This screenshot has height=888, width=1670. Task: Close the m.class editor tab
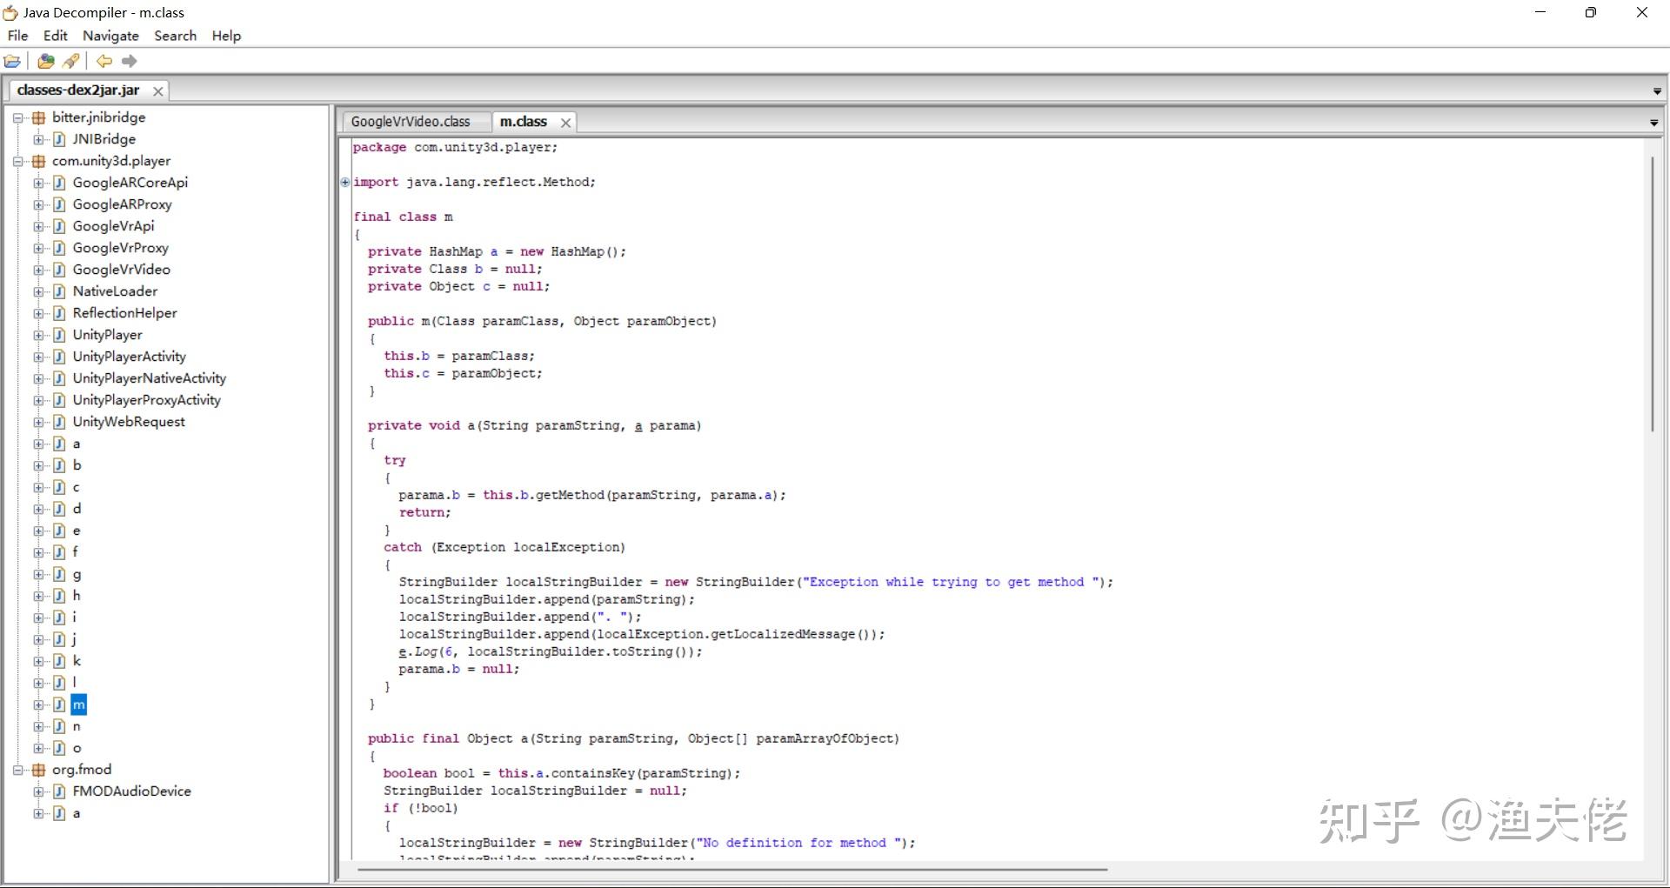pyautogui.click(x=565, y=123)
